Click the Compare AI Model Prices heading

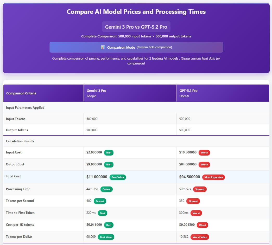136,12
